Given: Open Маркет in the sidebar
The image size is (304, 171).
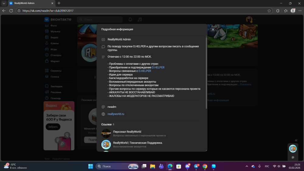Looking at the screenshot, I should point(55,61).
